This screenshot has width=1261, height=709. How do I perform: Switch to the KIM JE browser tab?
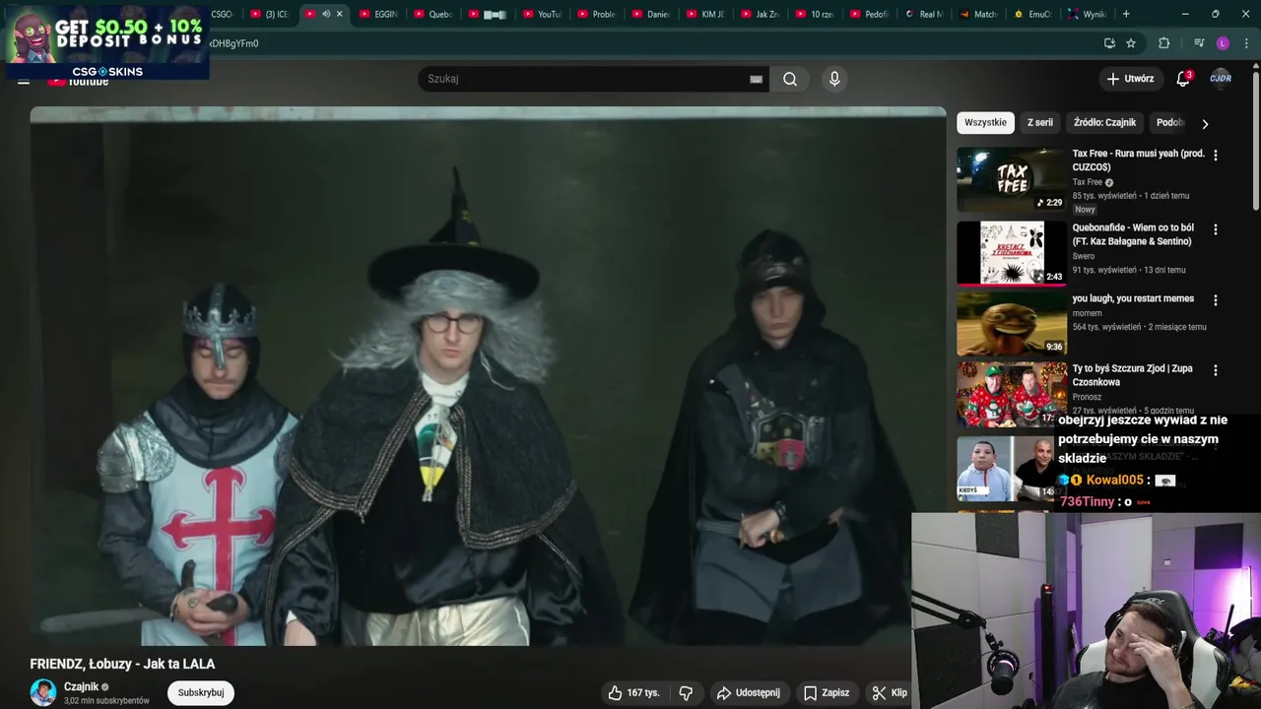[x=705, y=14]
